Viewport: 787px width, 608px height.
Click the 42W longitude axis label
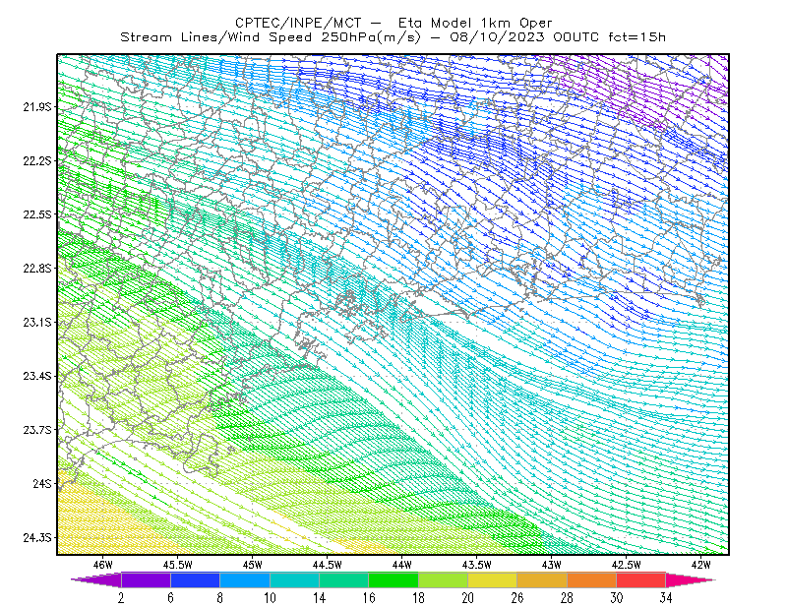coord(701,565)
